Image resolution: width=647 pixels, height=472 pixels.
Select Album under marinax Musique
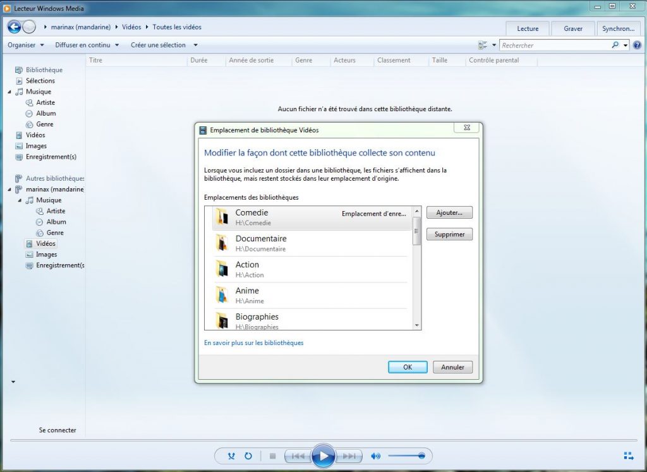click(x=56, y=222)
